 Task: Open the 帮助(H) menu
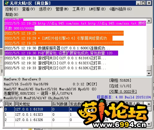(x=12, y=15)
